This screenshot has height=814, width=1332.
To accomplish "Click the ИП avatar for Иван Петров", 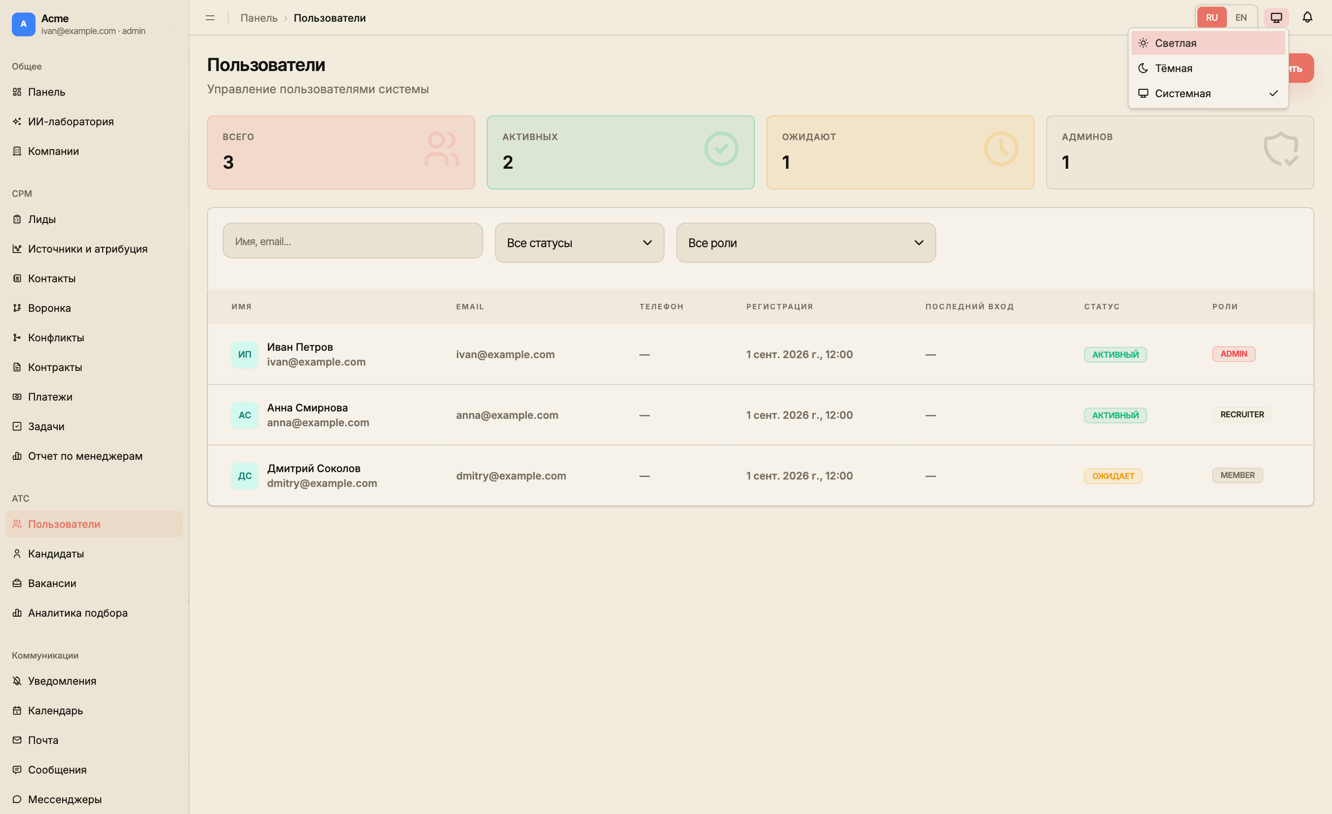I will (x=245, y=355).
